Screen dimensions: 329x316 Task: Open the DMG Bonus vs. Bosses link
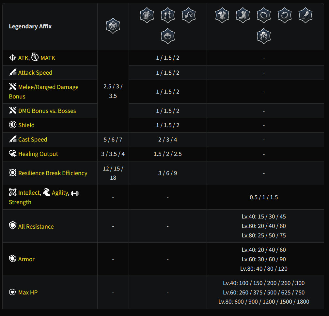pos(47,111)
